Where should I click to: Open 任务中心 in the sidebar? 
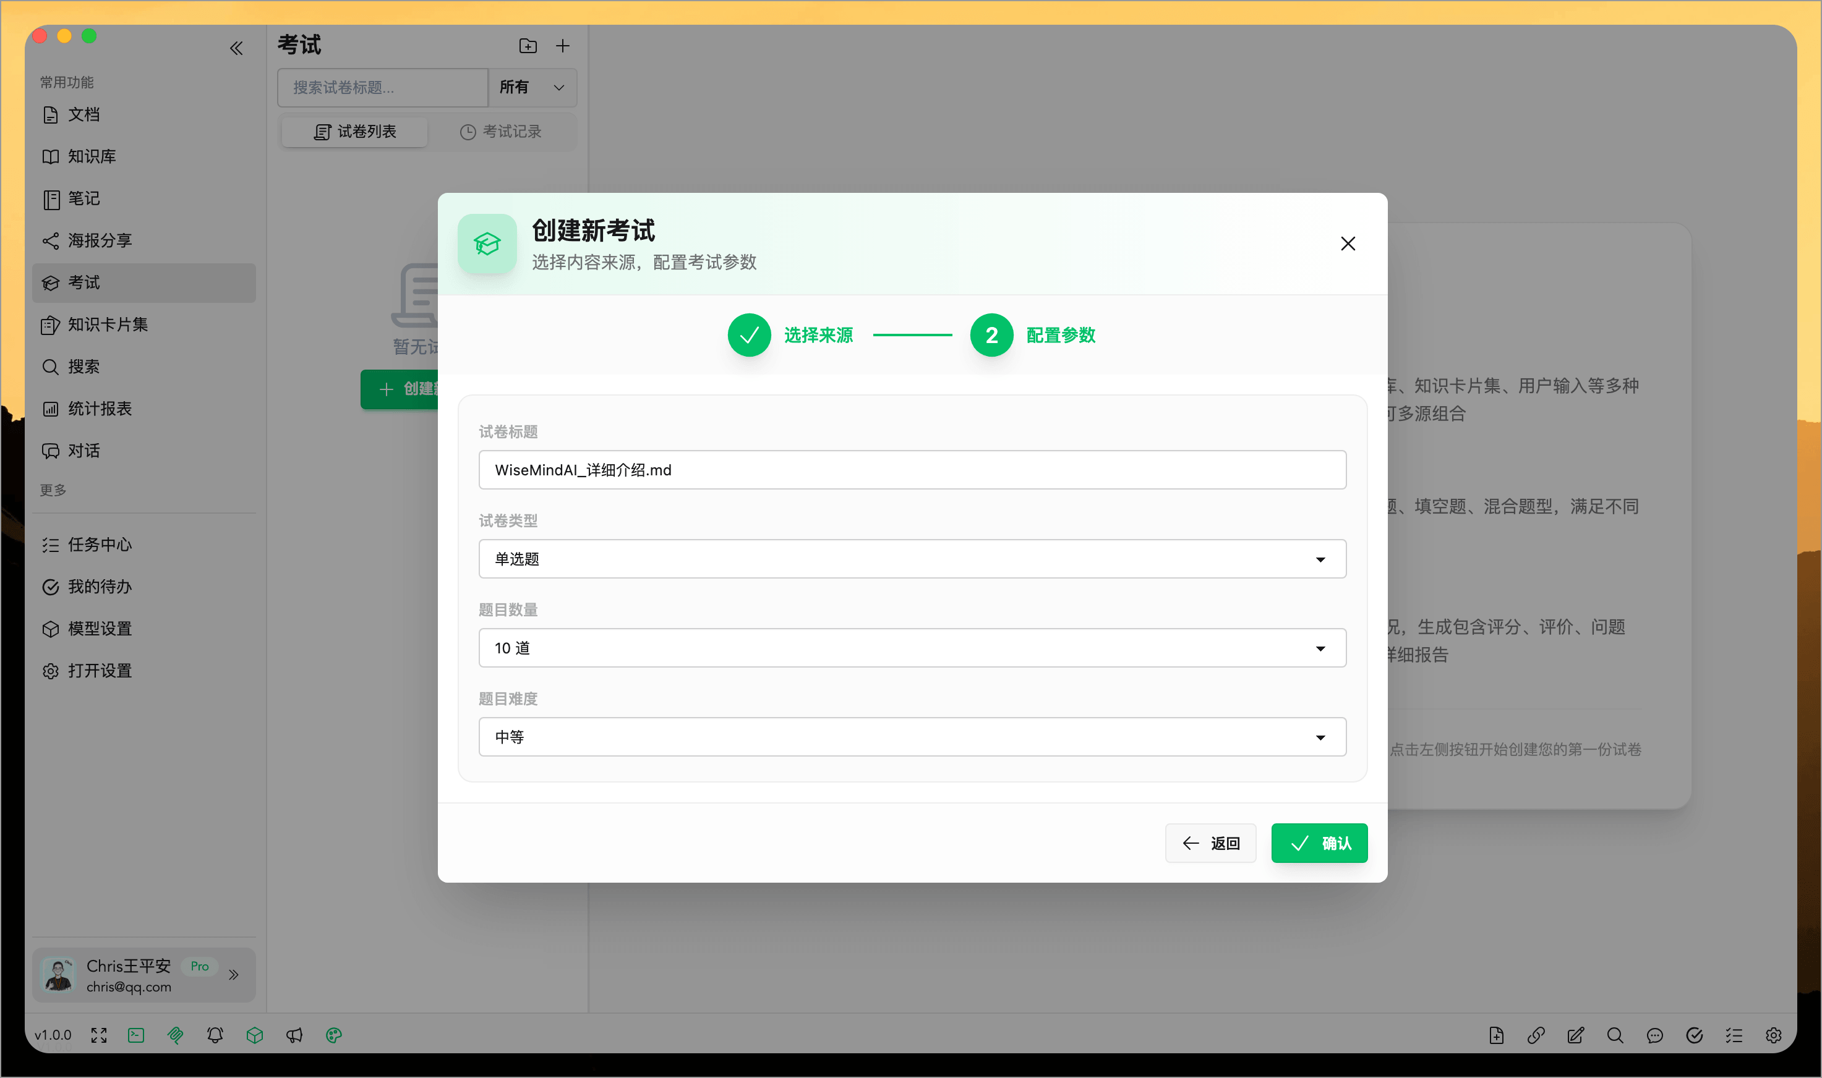coord(100,544)
